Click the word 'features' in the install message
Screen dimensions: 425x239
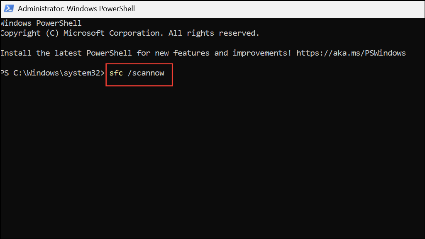click(191, 53)
